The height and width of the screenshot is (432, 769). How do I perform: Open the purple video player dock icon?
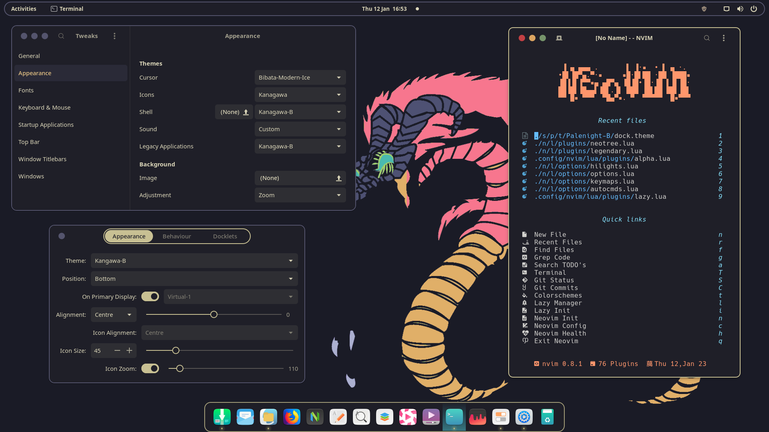(431, 417)
